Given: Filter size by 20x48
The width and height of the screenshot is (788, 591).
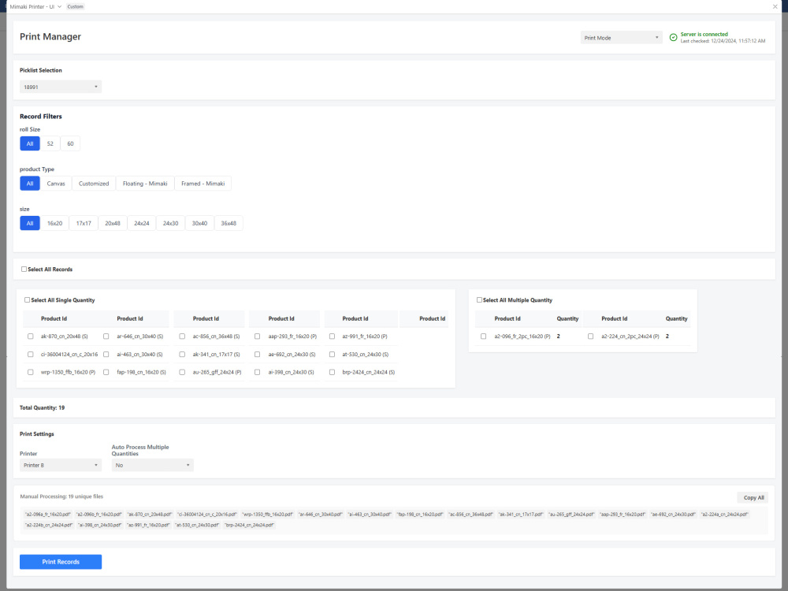Looking at the screenshot, I should (113, 223).
